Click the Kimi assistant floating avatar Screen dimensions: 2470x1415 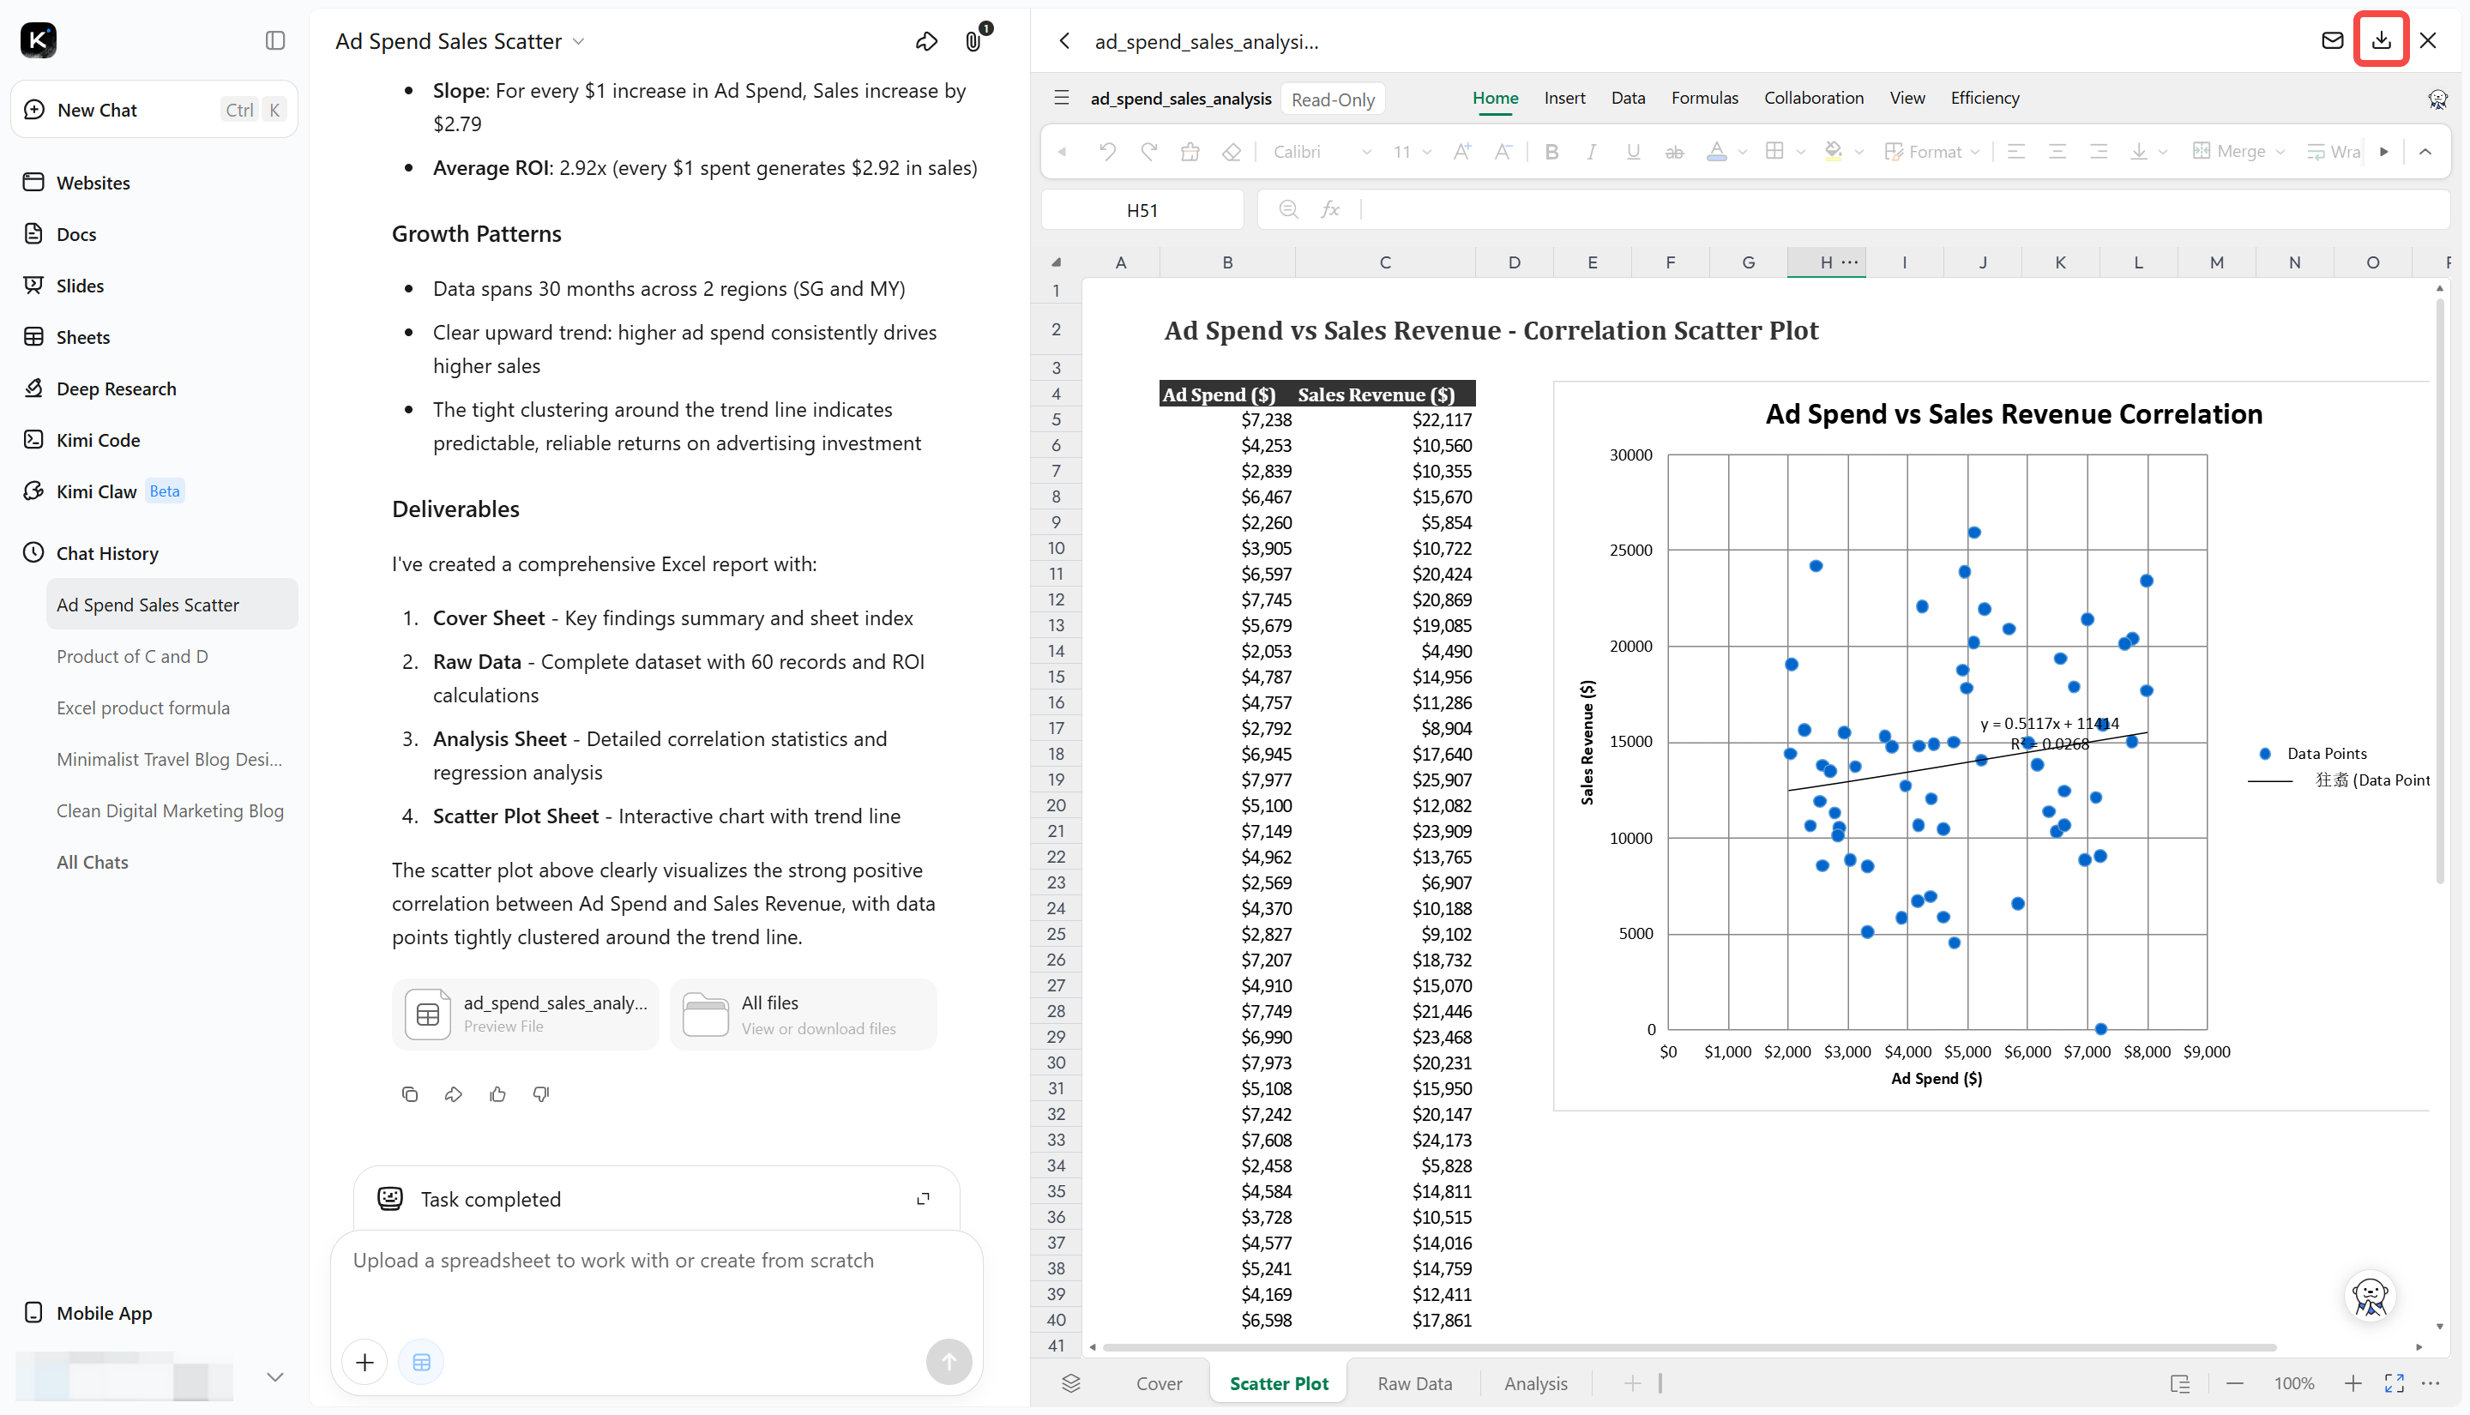pyautogui.click(x=2370, y=1296)
